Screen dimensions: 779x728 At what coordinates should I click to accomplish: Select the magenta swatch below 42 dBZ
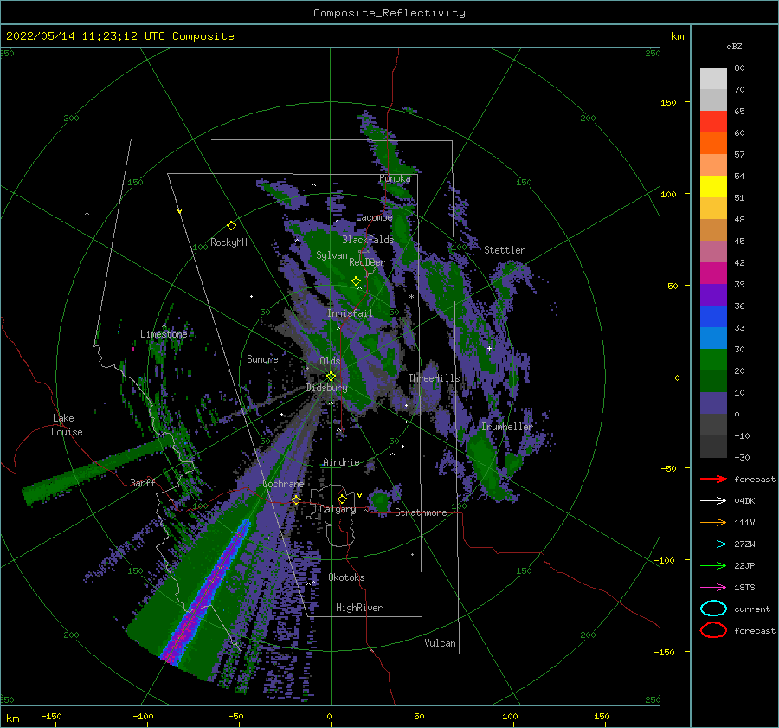[x=713, y=274]
